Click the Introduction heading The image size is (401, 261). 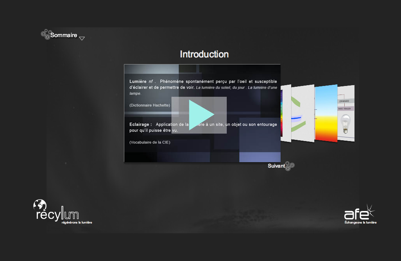click(x=204, y=54)
